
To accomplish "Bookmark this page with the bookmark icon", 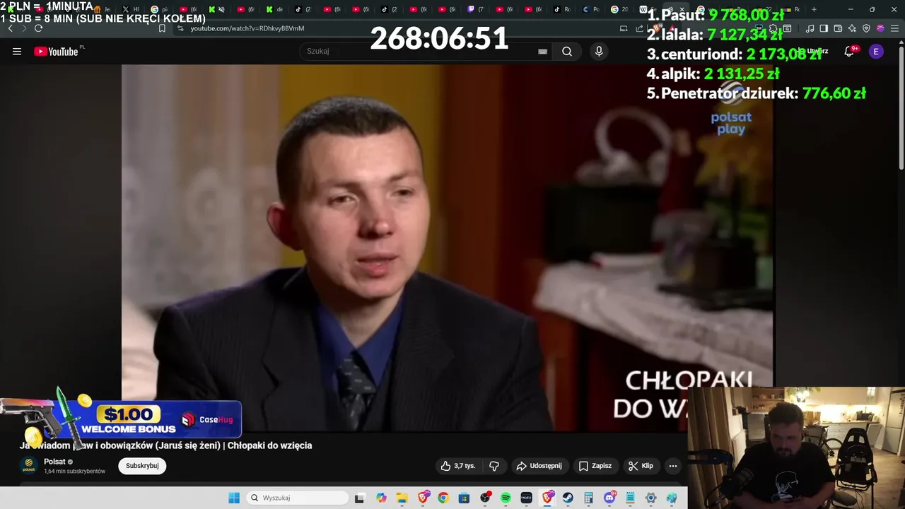I will point(162,28).
